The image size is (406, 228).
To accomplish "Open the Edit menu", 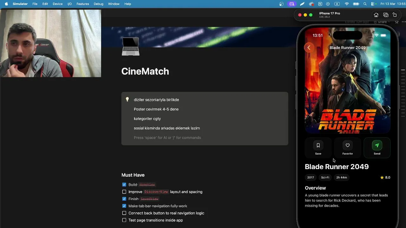I will point(45,4).
